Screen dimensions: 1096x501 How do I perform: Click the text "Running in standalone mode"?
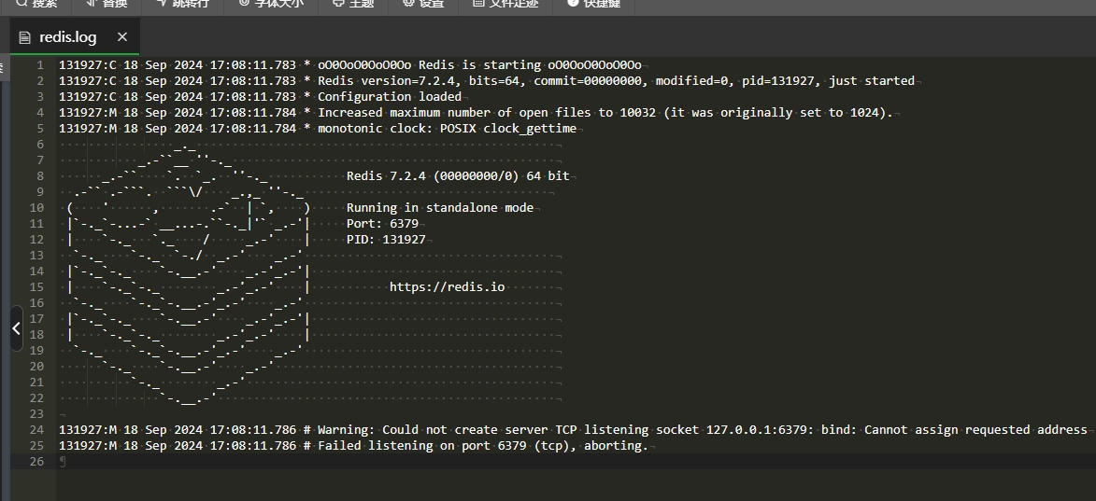(440, 208)
